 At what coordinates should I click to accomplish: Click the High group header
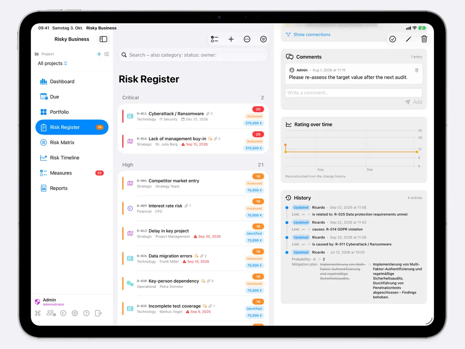point(193,165)
